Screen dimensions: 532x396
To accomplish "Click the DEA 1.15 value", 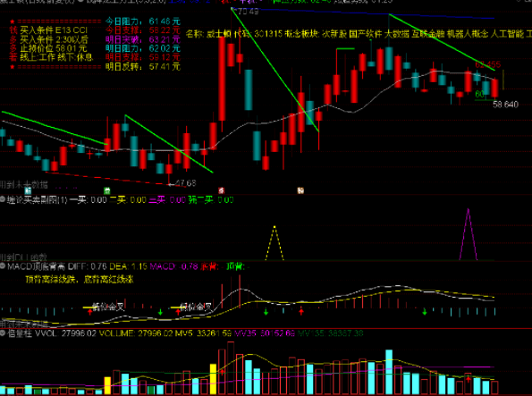I will 128,266.
